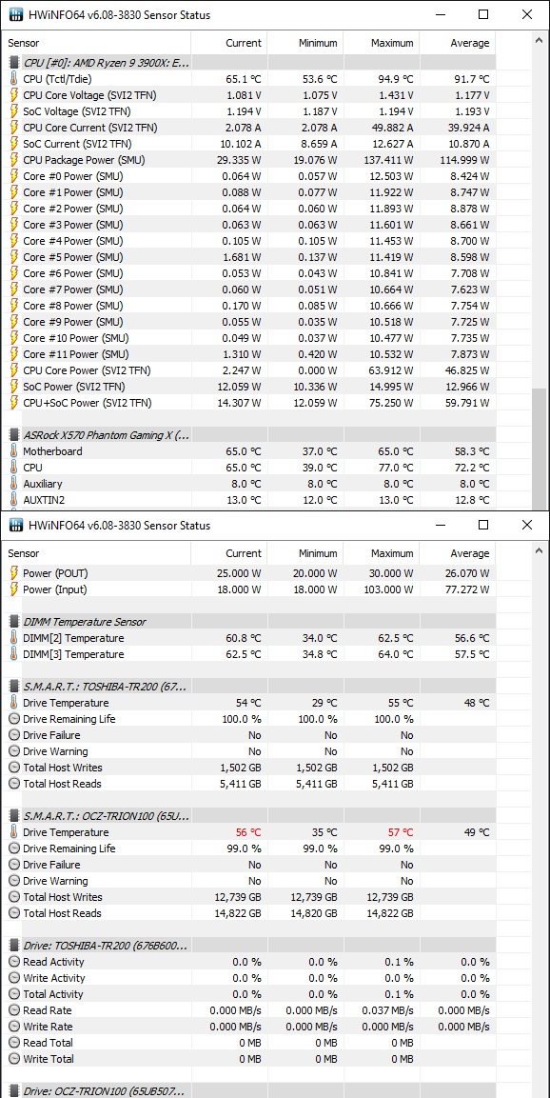Click the CPU Package Power lightning icon

(x=13, y=160)
